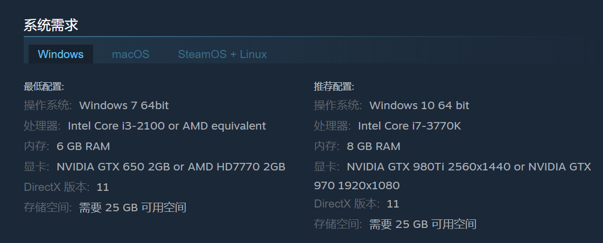Screen dimensions: 603x243
Task: Select the Windows 7 64bit text
Action: click(124, 105)
